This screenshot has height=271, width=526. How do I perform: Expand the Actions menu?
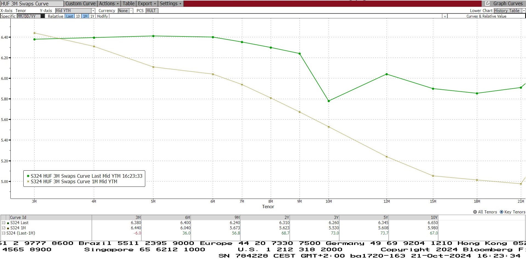coord(109,4)
